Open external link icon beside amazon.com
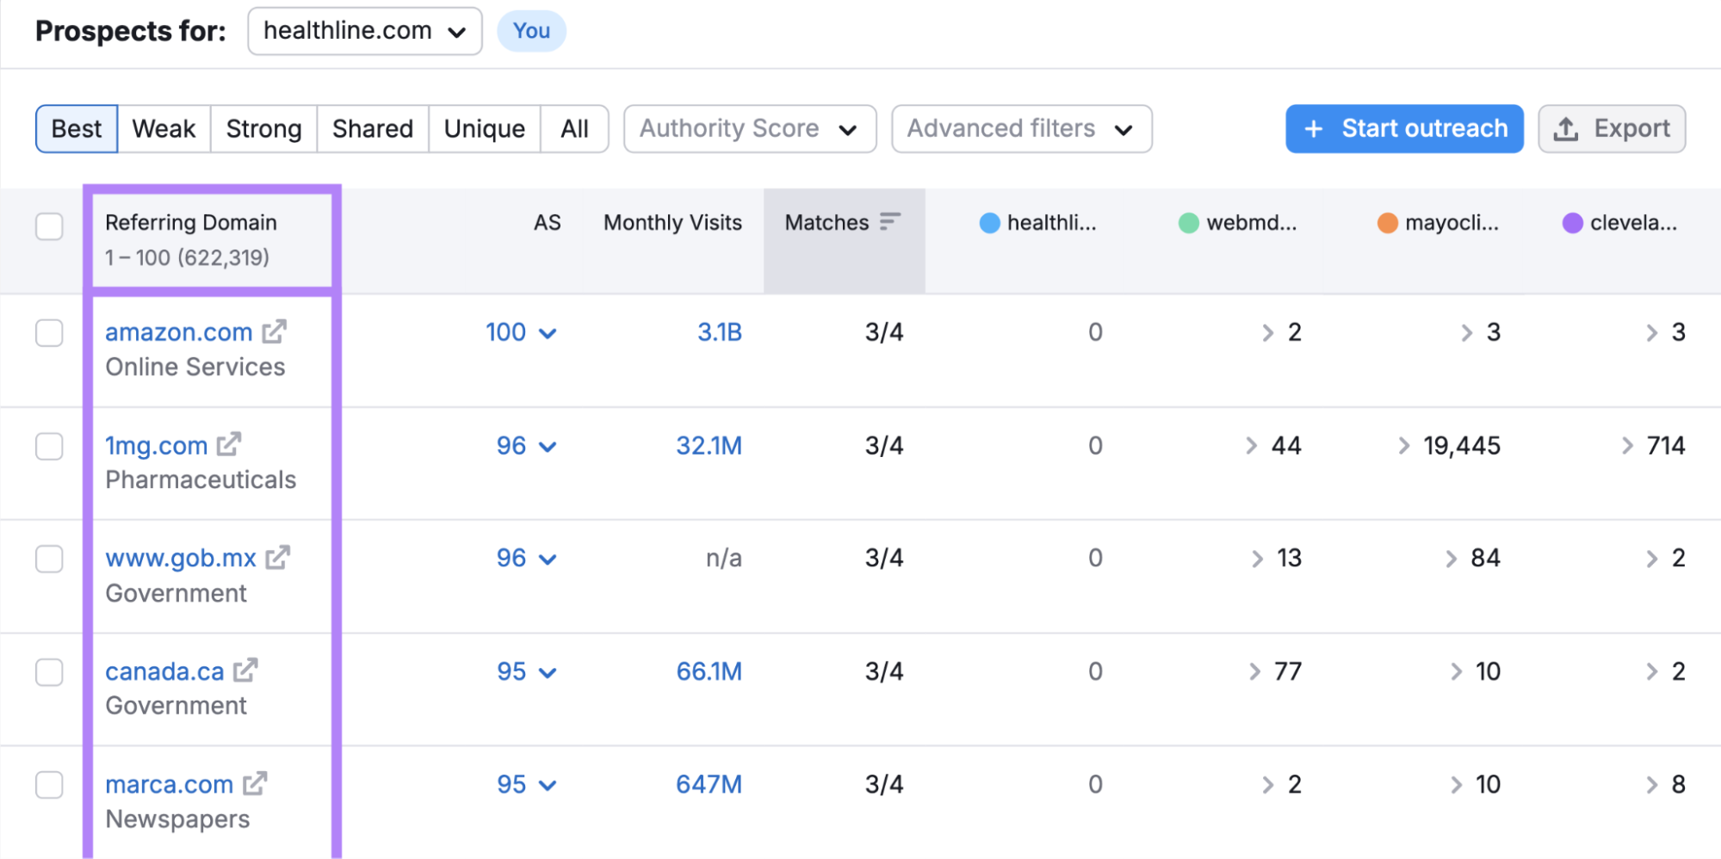This screenshot has height=859, width=1721. click(x=275, y=331)
